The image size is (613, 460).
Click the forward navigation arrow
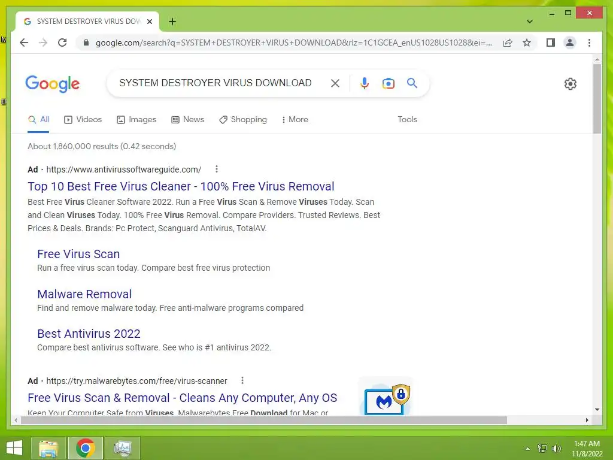coord(43,43)
